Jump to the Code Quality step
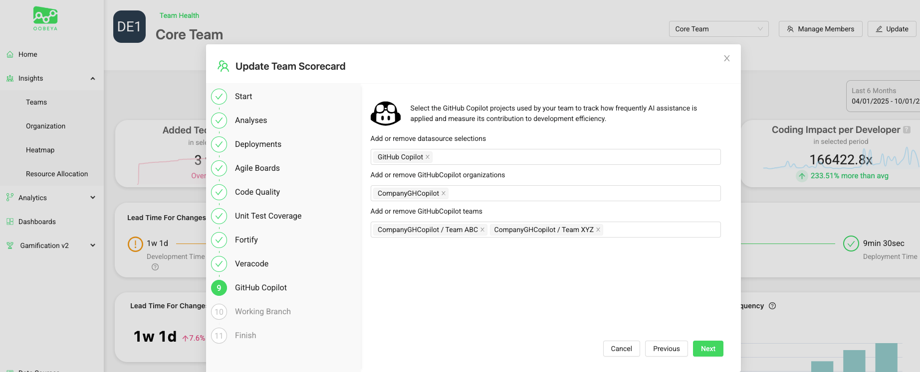 (x=257, y=192)
